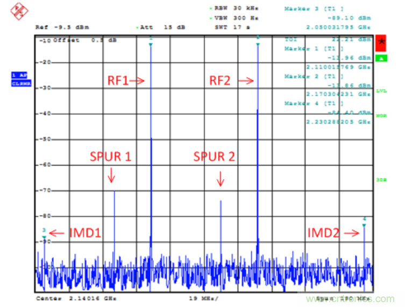Click the Ref -9.5 dBm level field
405x307 pixels.
(x=62, y=26)
